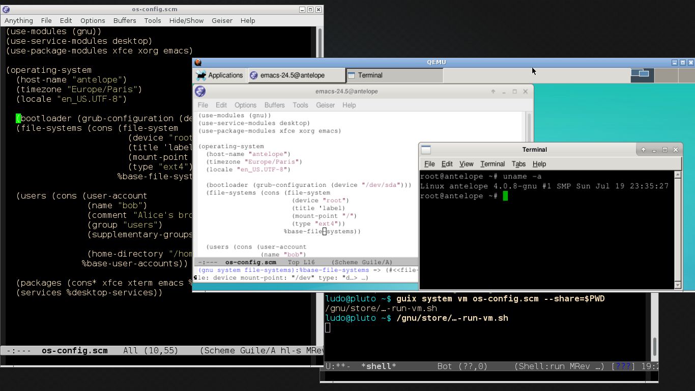
Task: Click the emacs-24.5@antelope window menu icon
Action: (200, 92)
